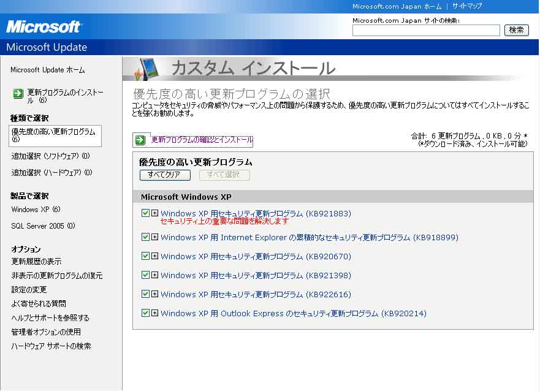
Task: Expand details for the KB921883 update
Action: 154,213
